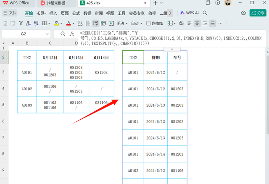Switch to the 审阅 tab

[99, 13]
